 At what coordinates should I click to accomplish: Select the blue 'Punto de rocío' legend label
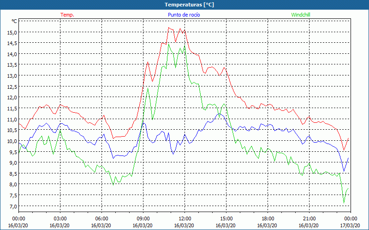point(184,15)
